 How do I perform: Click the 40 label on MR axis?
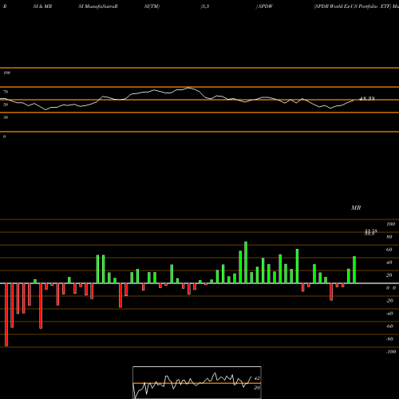pos(389,263)
